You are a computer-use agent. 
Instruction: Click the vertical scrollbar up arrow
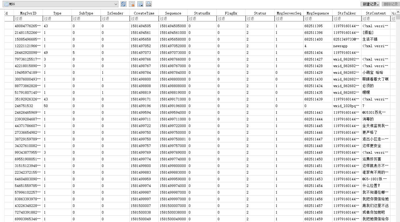click(x=398, y=12)
